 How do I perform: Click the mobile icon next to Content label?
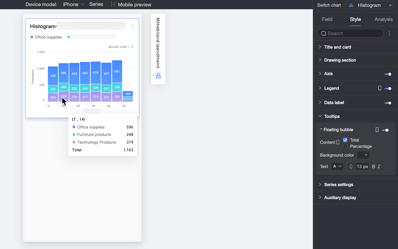338,142
